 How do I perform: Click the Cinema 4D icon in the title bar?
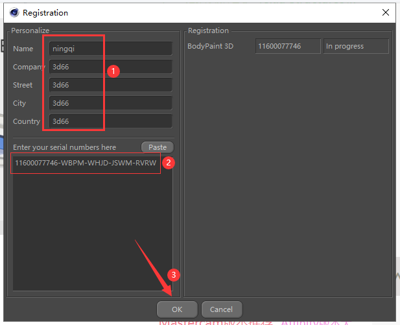pyautogui.click(x=14, y=12)
